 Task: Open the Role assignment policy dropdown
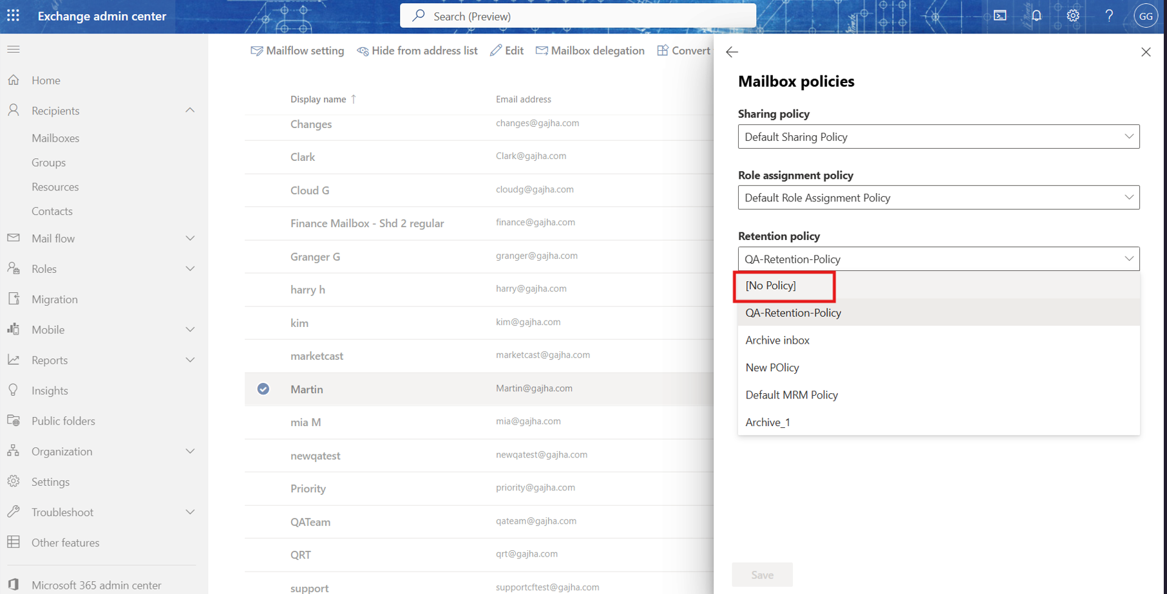click(938, 198)
